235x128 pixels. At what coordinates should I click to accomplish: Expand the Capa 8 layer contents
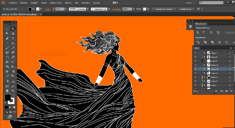pyautogui.click(x=205, y=57)
